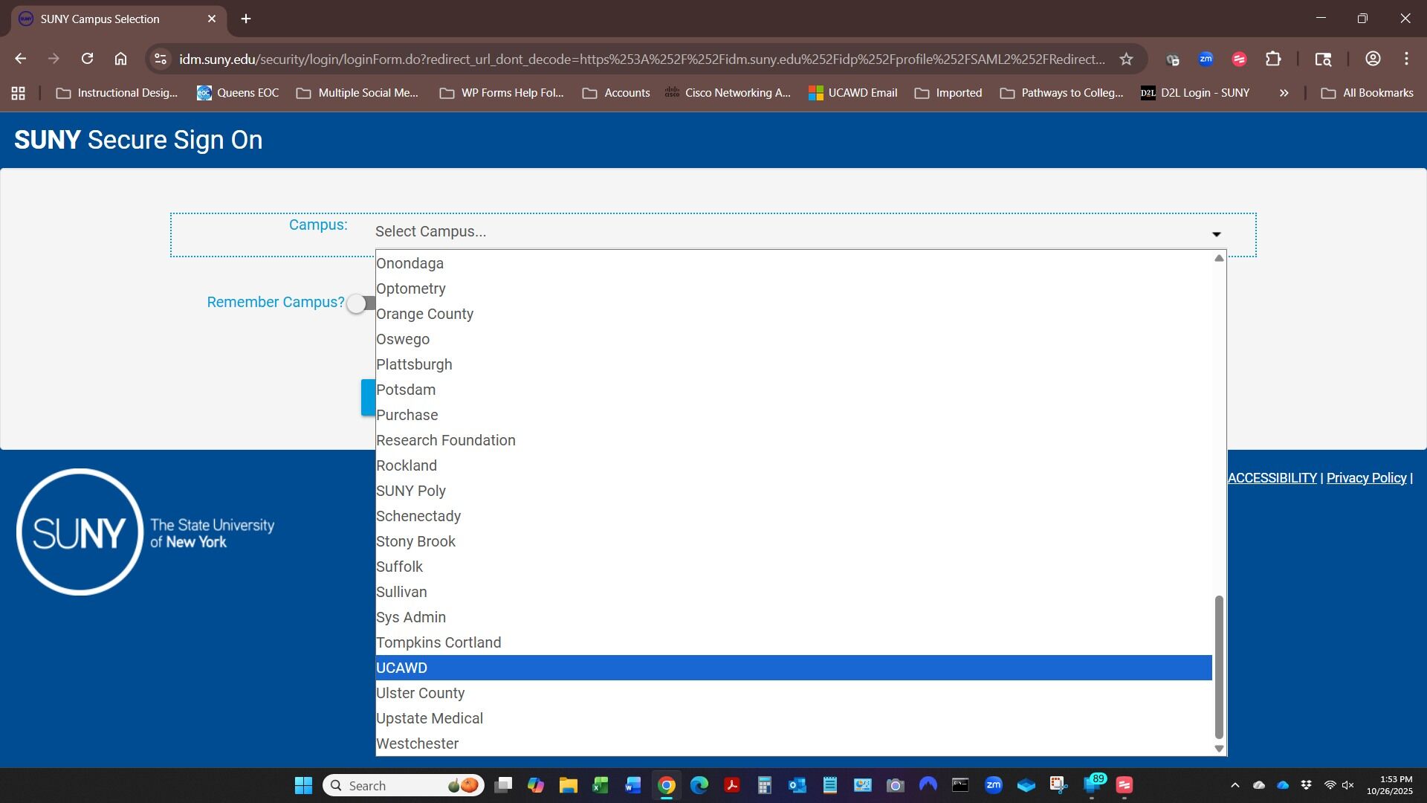Open the Extensions puzzle icon
Screen dimensions: 1427x803
tap(1273, 59)
